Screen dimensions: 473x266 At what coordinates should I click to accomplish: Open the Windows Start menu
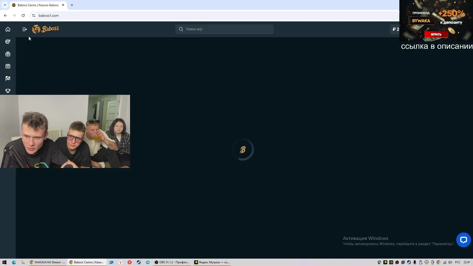tap(4, 262)
